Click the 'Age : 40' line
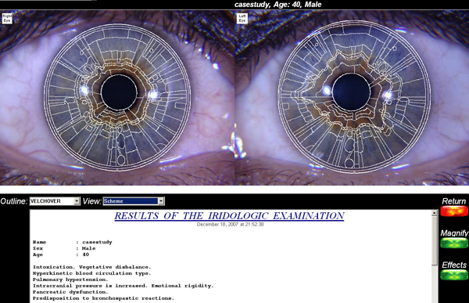Image resolution: width=469 pixels, height=303 pixels. point(61,254)
